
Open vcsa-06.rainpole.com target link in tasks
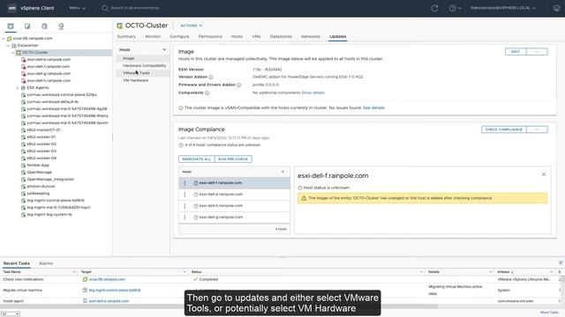pos(107,279)
